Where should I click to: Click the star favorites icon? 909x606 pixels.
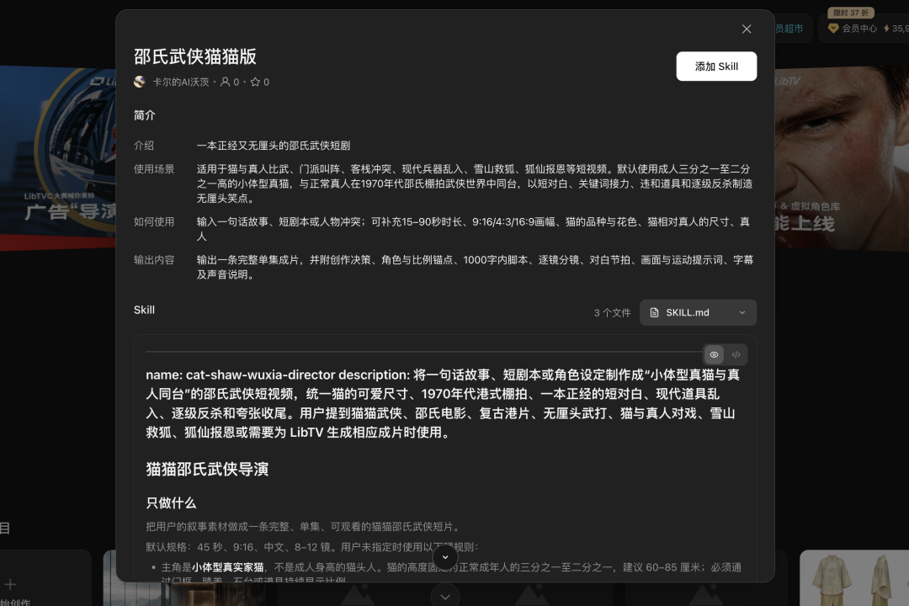[255, 82]
